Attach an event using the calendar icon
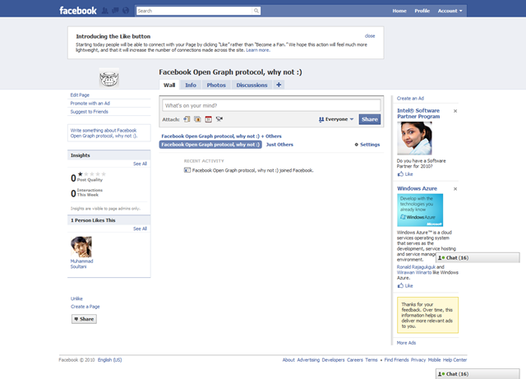 click(x=208, y=119)
